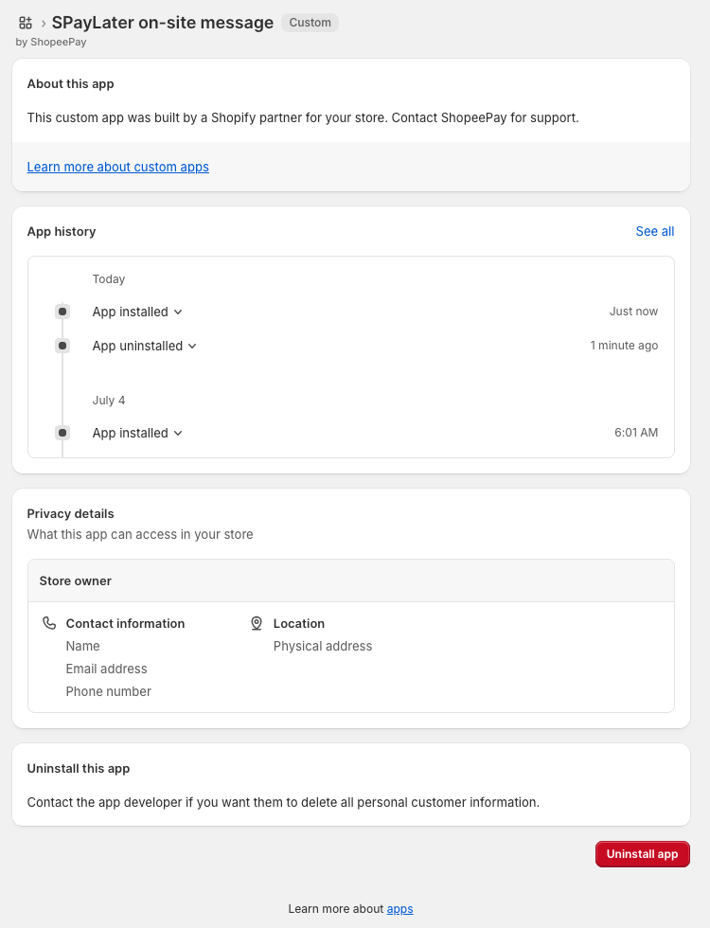Click the timeline dot for App uninstalled
Screen dimensions: 710x928
pos(62,346)
